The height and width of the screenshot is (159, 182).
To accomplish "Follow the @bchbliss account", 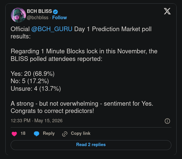I will click(x=59, y=18).
